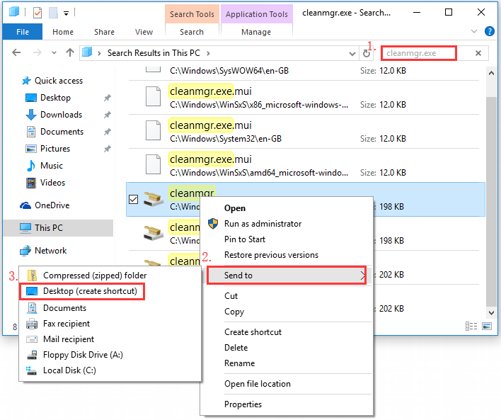
Task: Unpin Downloads using its pin icon
Action: pyautogui.click(x=108, y=115)
